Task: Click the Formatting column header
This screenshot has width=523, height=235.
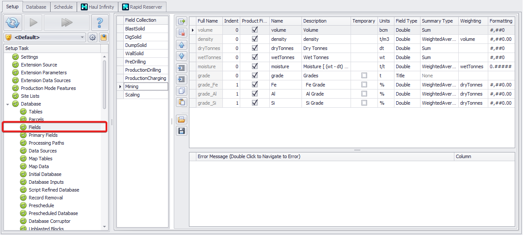Action: point(501,21)
